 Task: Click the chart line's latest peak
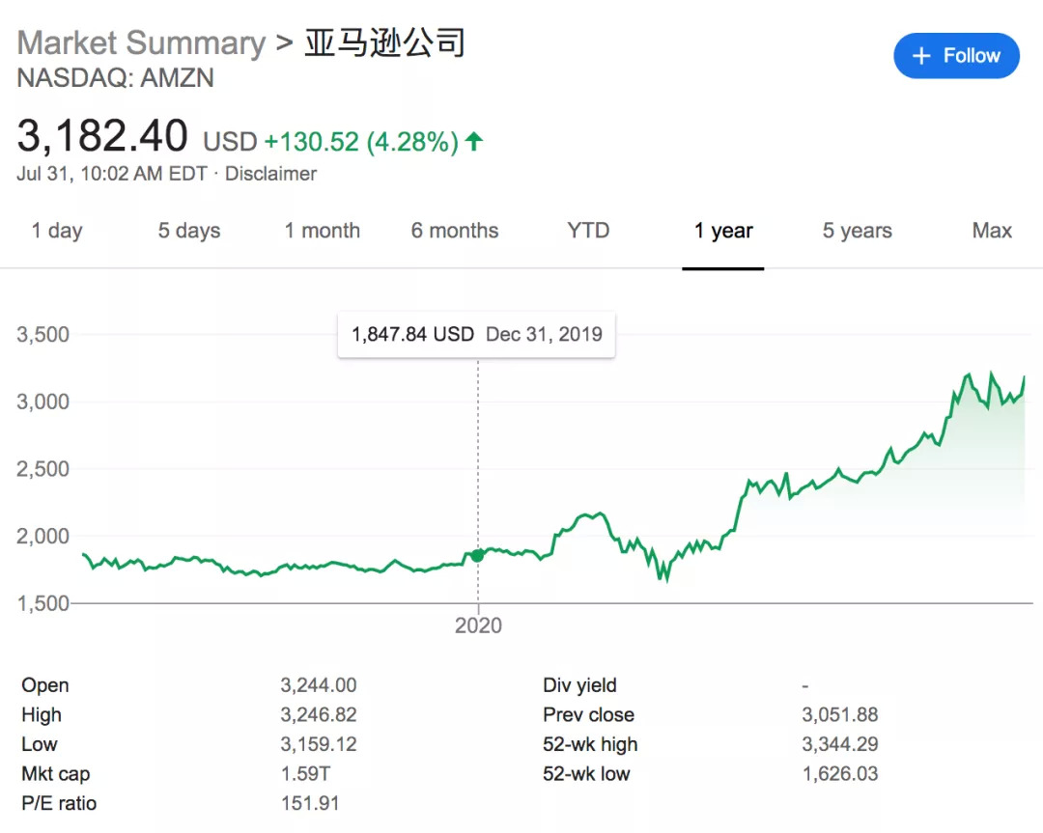coord(1024,377)
